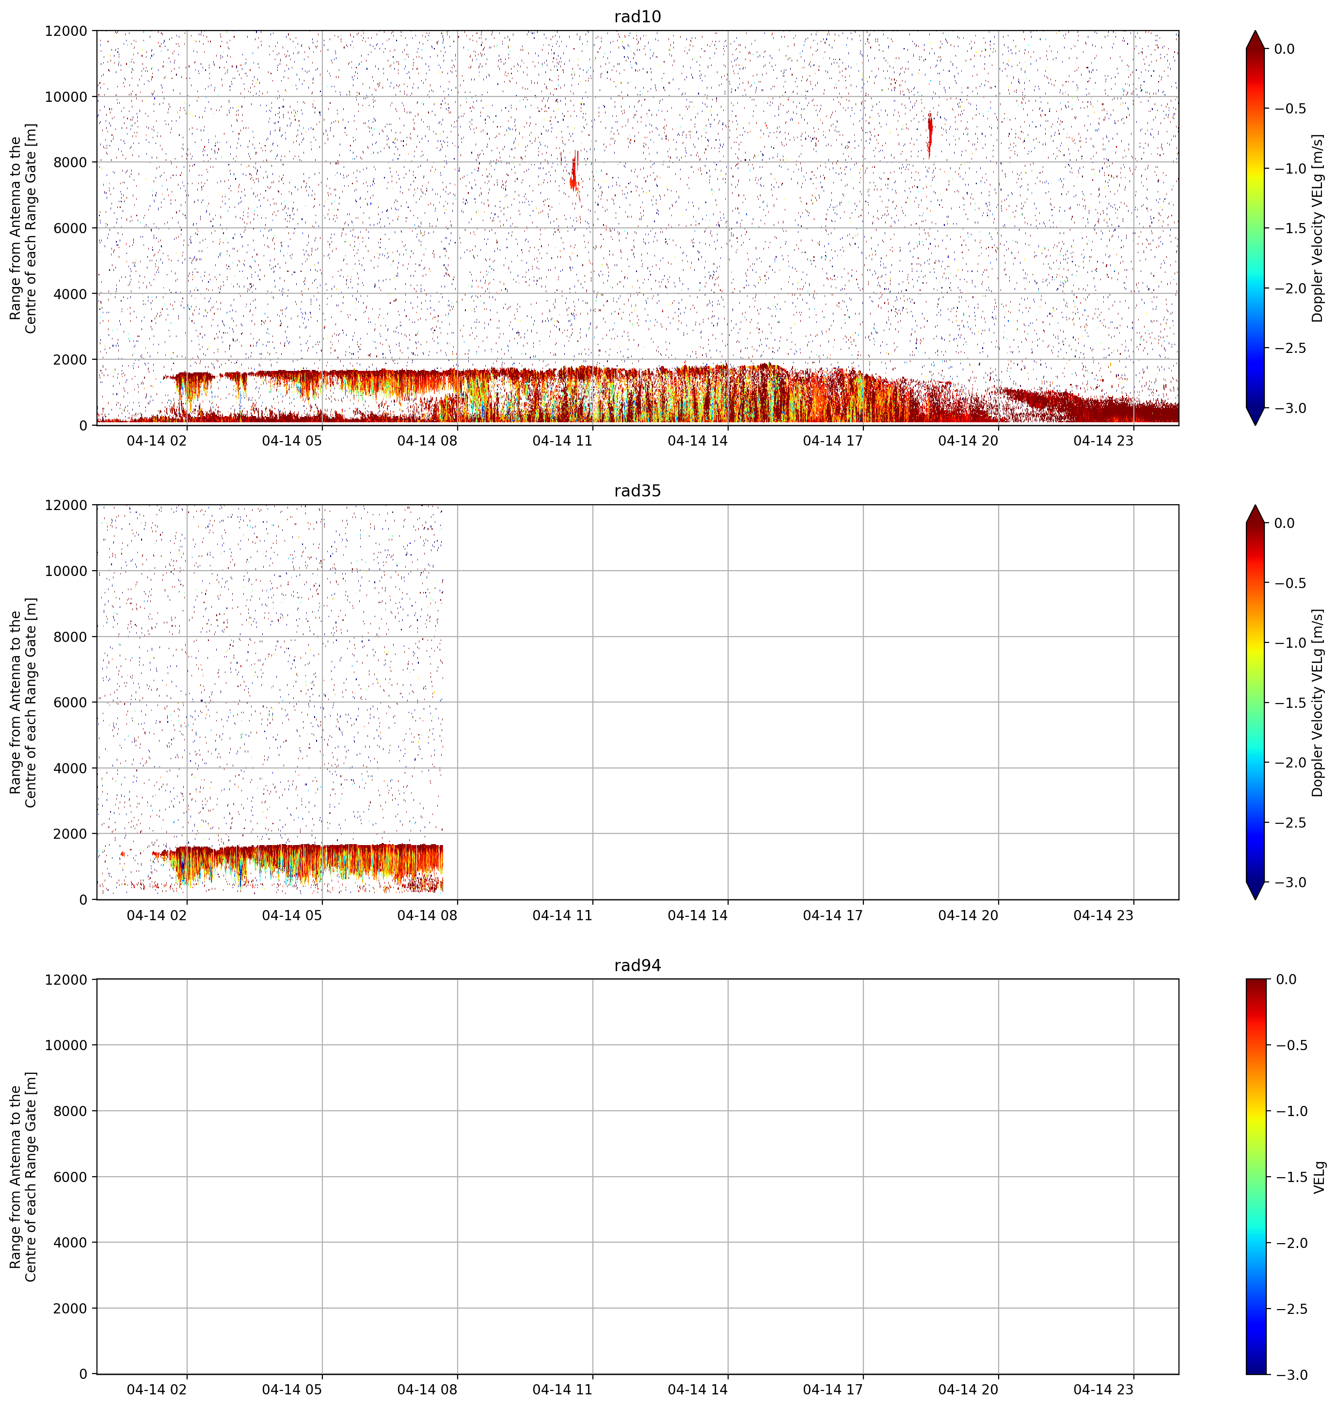Click the cloud layer band in the rad35 plot
The width and height of the screenshot is (1337, 1407).
click(298, 864)
